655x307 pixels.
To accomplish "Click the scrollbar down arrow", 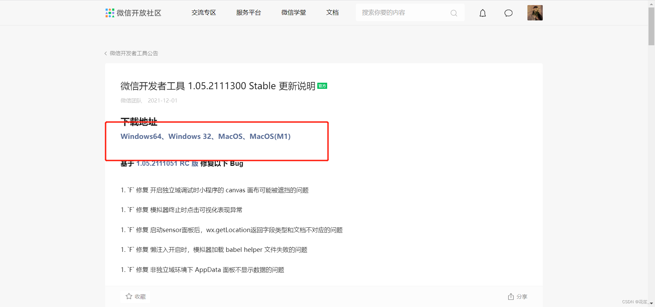I will point(651,303).
